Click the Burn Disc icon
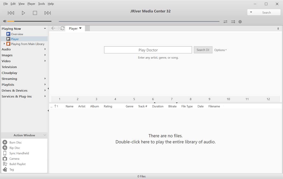The height and width of the screenshot is (179, 283). pyautogui.click(x=5, y=142)
